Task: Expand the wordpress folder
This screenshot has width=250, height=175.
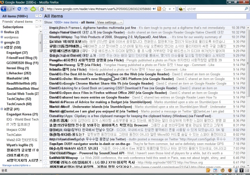Action: pos(2,37)
